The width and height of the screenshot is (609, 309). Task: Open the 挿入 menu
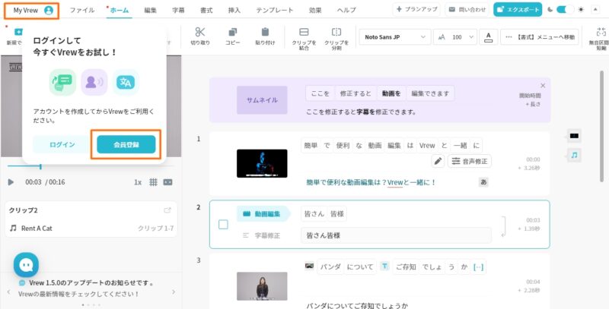coord(234,11)
